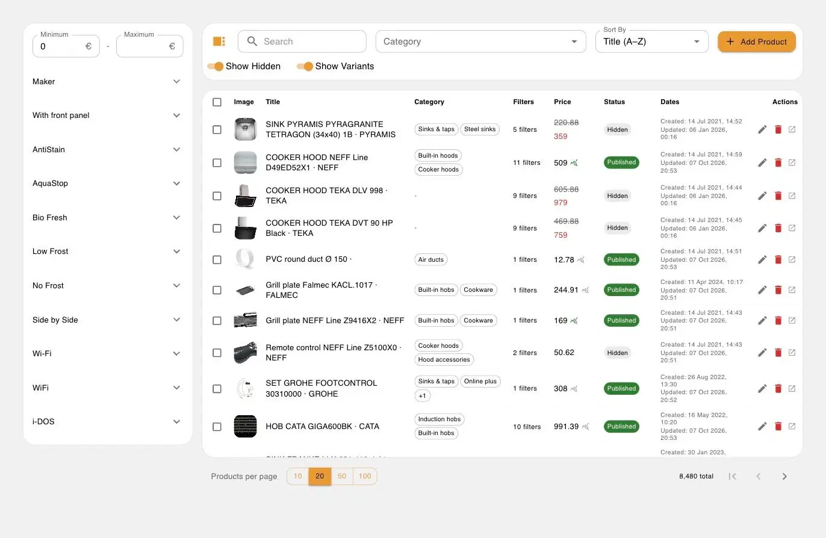Set products per page to 100
The image size is (826, 538).
[365, 476]
